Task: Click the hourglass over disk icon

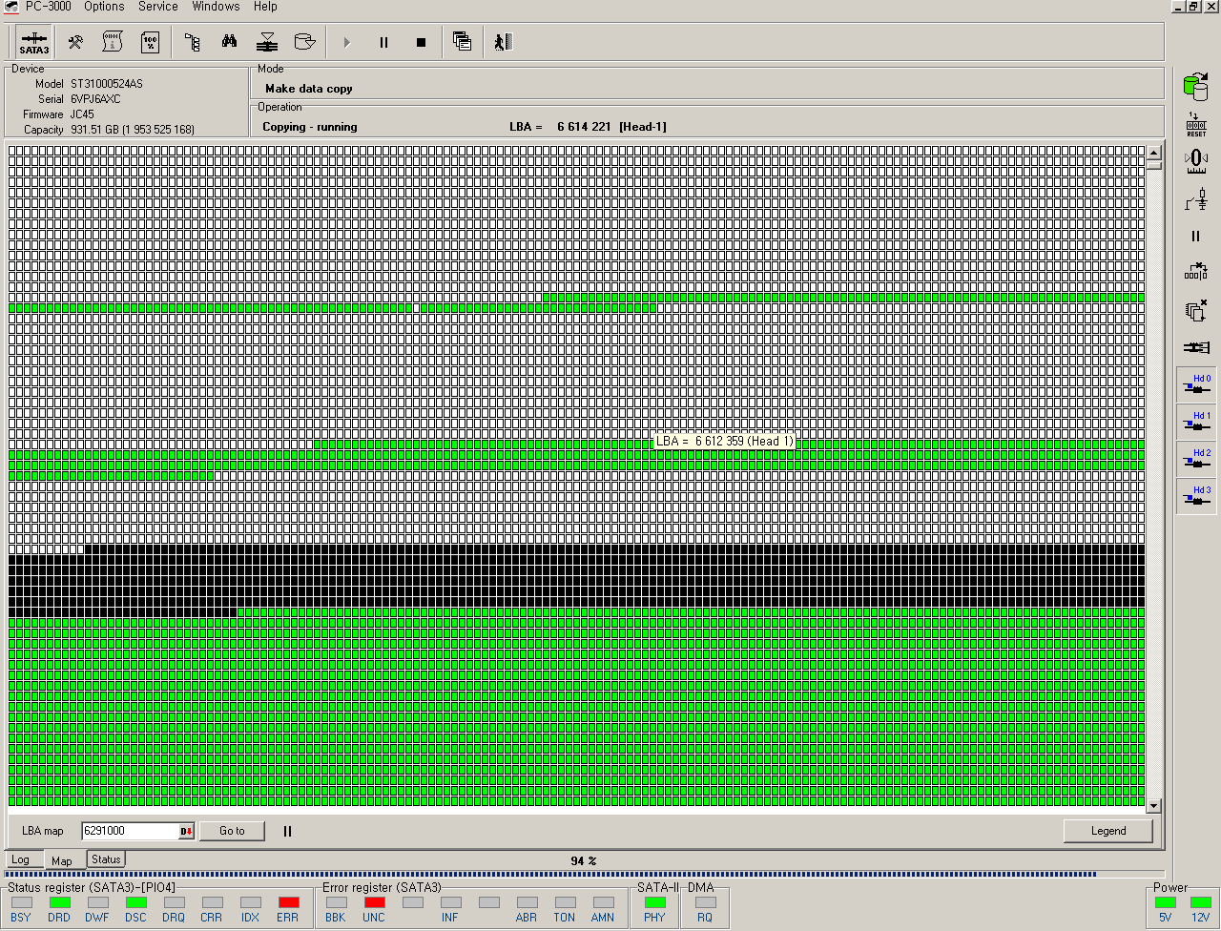Action: (x=268, y=43)
